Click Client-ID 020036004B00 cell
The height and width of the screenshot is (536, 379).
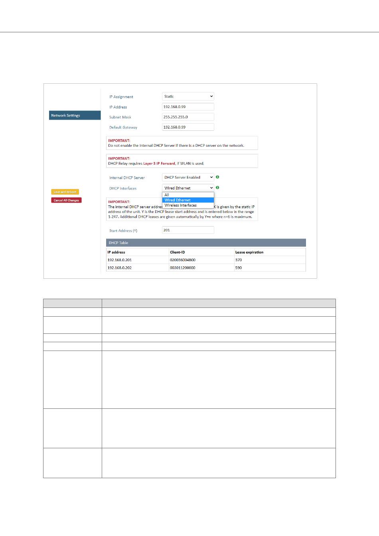(201, 260)
